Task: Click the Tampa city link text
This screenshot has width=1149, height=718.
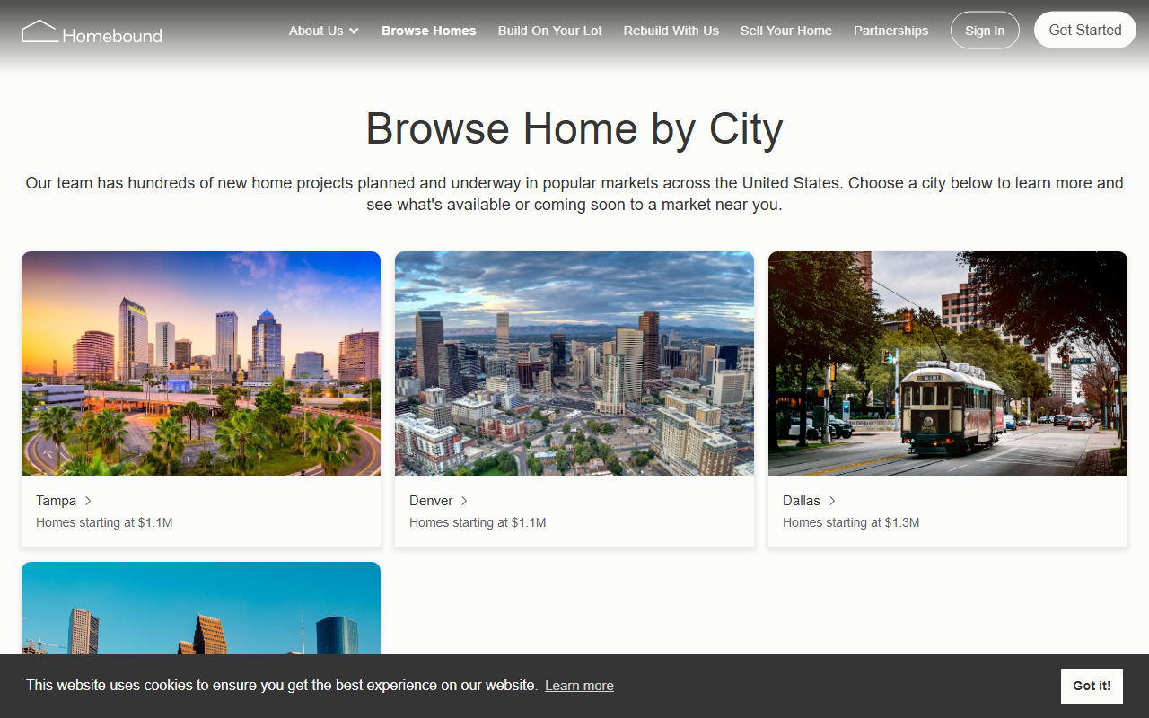Action: (x=56, y=501)
